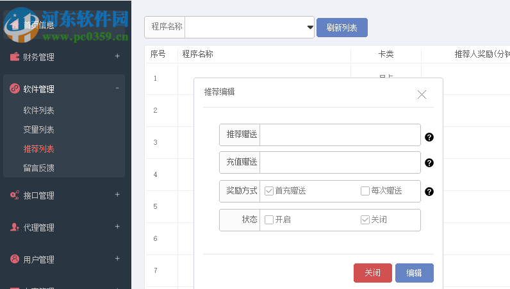Close the 推荐编辑 dialog with X

point(422,94)
